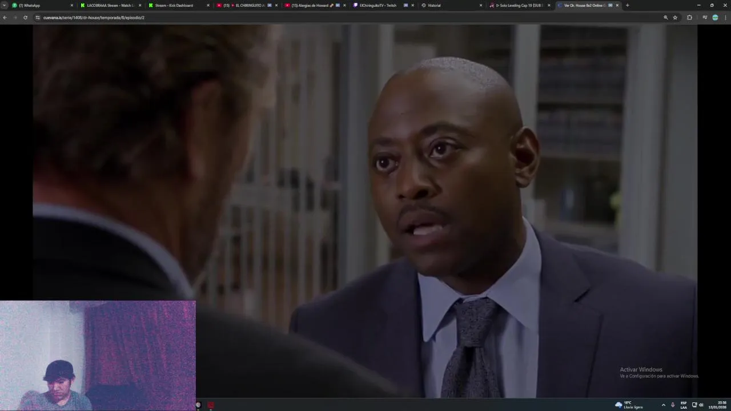Go forward to the next page
731x411 pixels.
coord(15,18)
